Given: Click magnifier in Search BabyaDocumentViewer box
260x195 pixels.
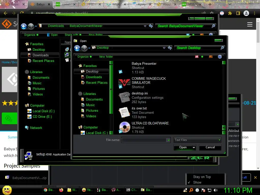Looking at the screenshot, I should click(213, 26).
